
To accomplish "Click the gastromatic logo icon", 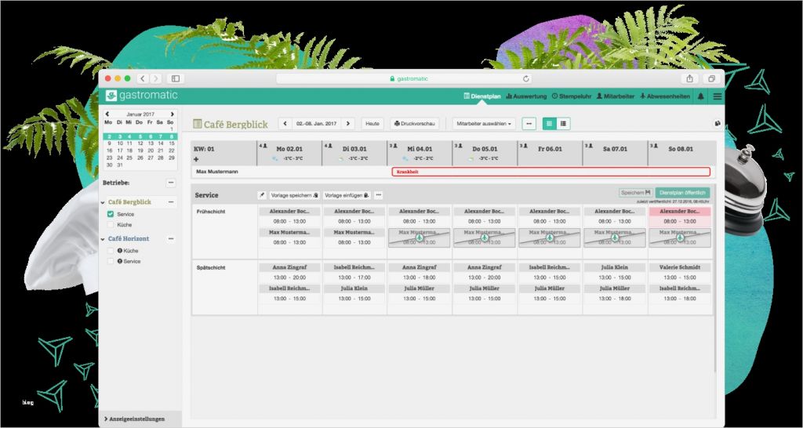I will 111,96.
